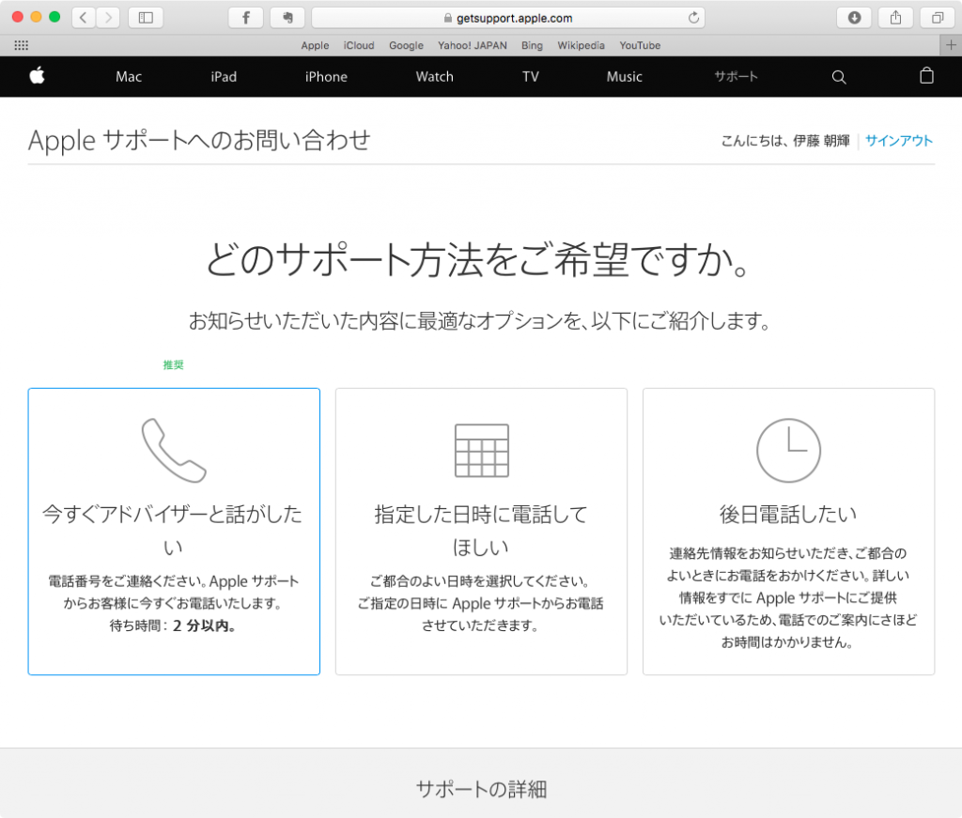Open Music in the Apple navigation bar
This screenshot has width=962, height=818.
(x=625, y=77)
